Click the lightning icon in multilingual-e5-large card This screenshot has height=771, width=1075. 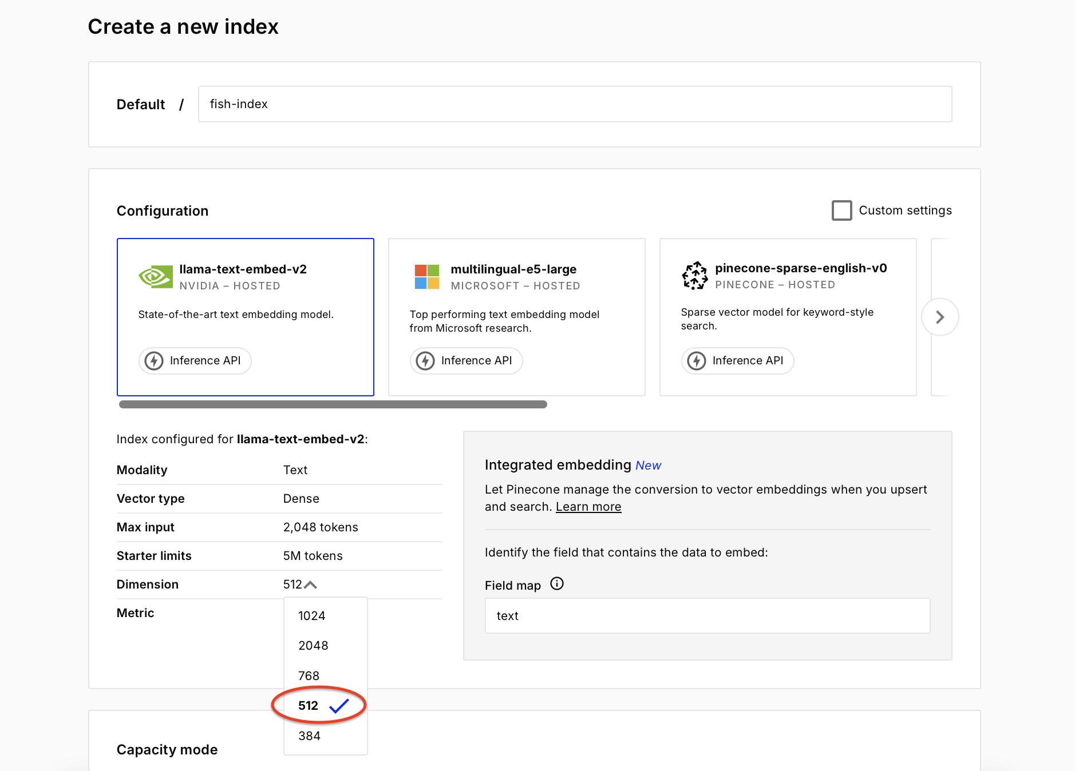[x=425, y=361]
